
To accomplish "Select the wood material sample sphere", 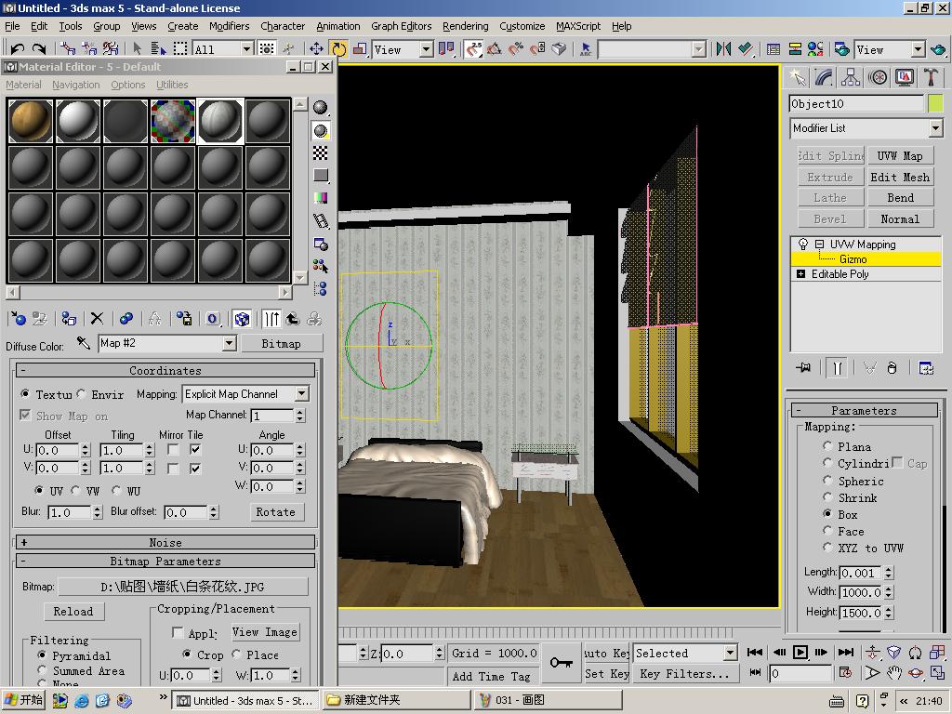I will 31,121.
